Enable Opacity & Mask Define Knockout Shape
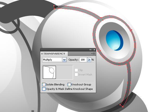The height and width of the screenshot is (112, 156). point(44,89)
